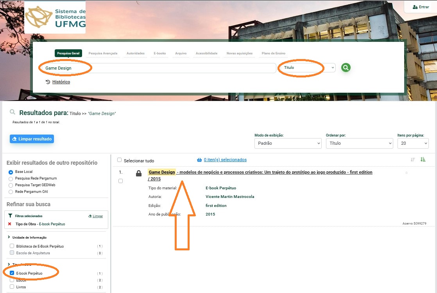
Task: Uncheck the E-book Perpétuo filter checkbox
Action: tap(12, 273)
